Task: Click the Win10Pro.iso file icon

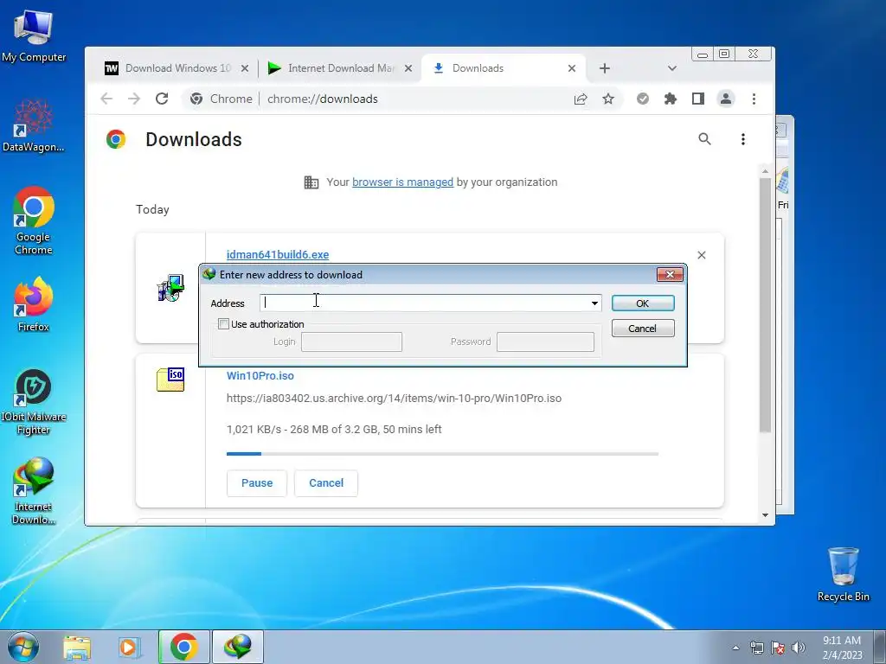Action: [170, 380]
